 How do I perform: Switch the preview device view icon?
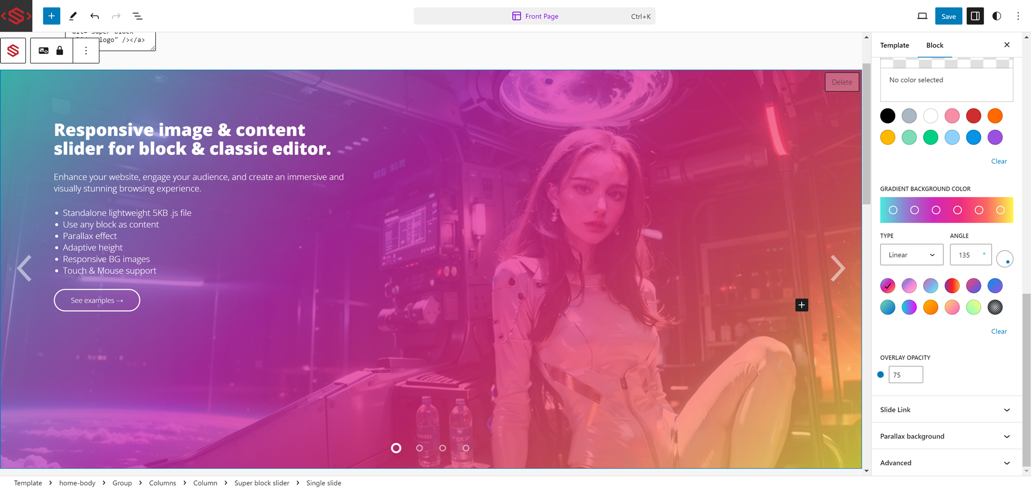pos(922,16)
